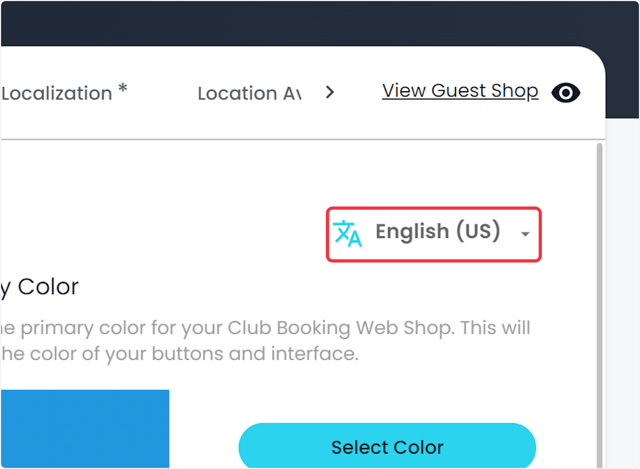This screenshot has width=640, height=469.
Task: Open the View Guest Shop link
Action: (x=460, y=91)
